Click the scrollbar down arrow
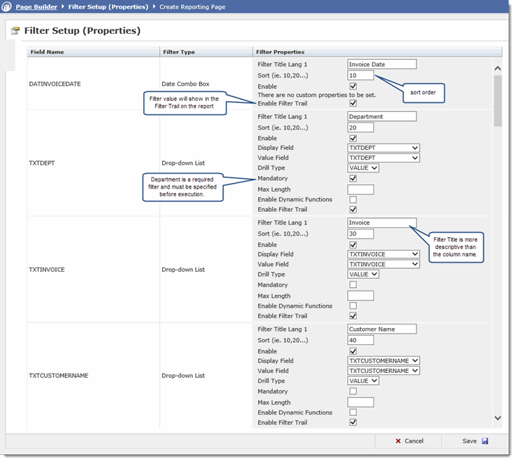 coord(498,418)
